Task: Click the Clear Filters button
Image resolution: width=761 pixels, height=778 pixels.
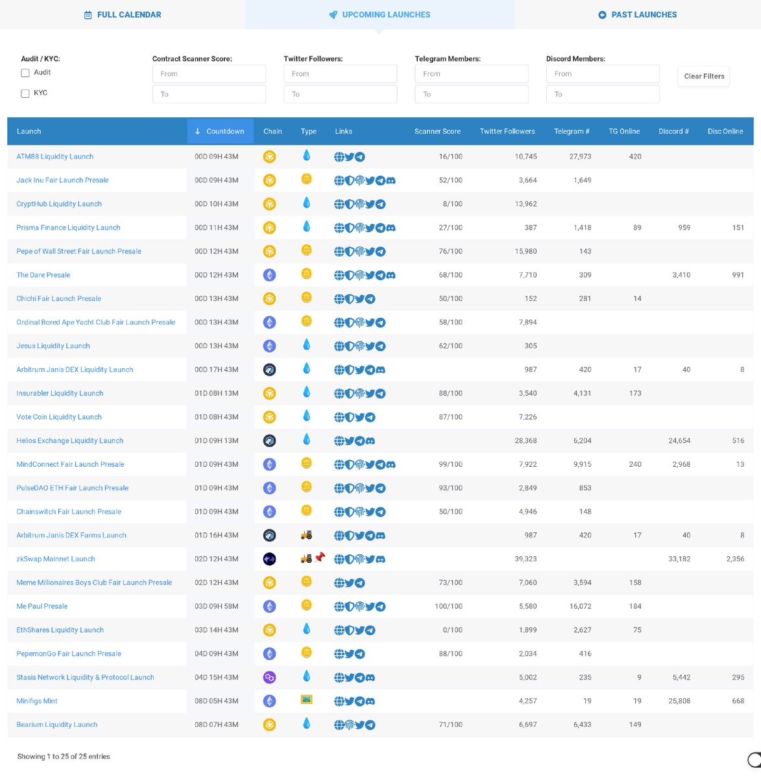Action: (x=703, y=76)
